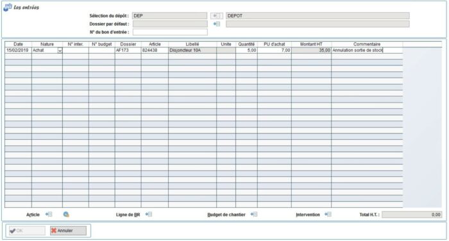449x241 pixels.
Task: Click the Article column header
Action: point(155,44)
